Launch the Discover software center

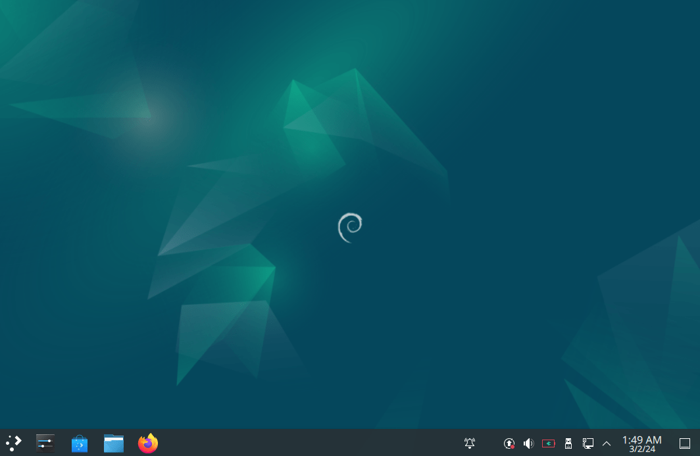(x=79, y=442)
